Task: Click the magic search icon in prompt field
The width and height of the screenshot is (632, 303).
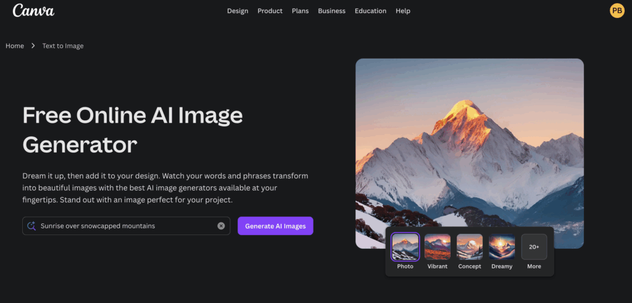Action: point(31,226)
